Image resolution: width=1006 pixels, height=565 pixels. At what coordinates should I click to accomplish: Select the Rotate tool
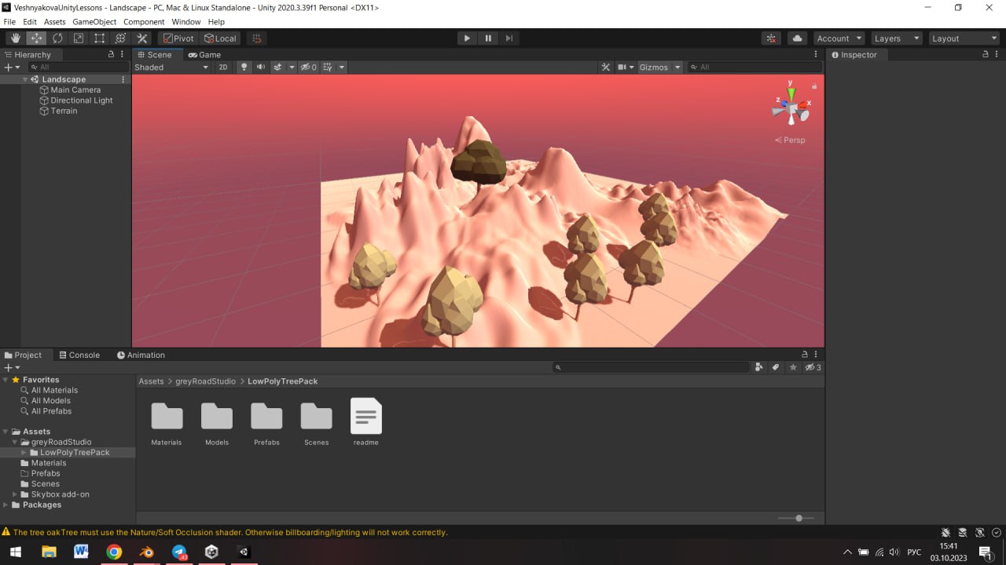click(x=57, y=38)
